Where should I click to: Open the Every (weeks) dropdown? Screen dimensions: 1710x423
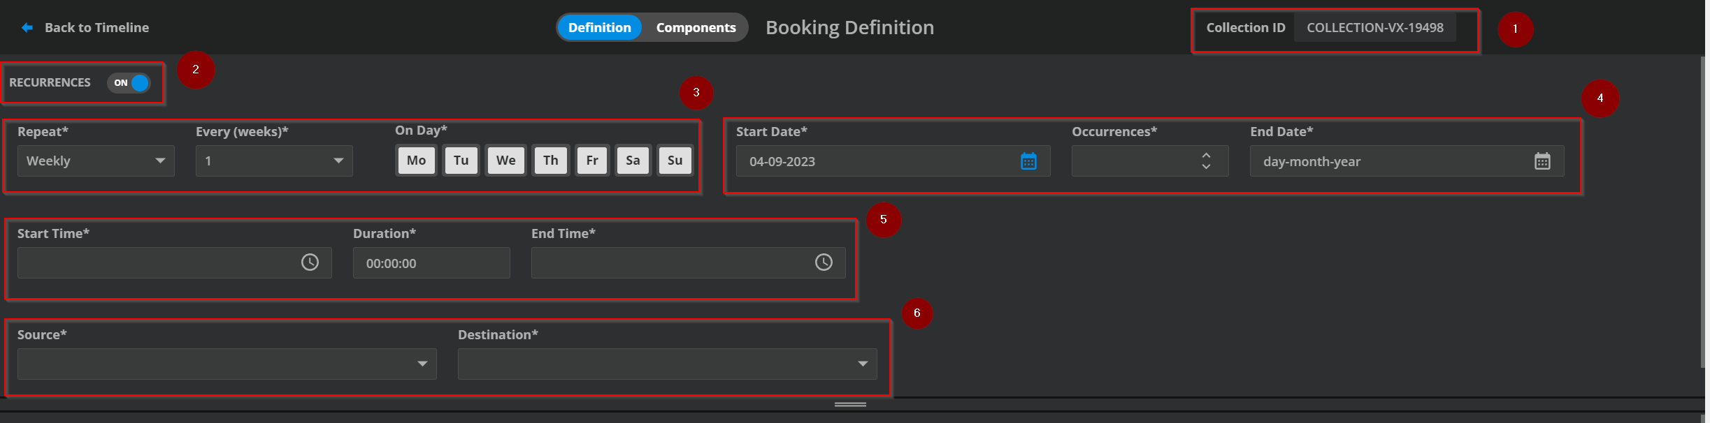(274, 161)
